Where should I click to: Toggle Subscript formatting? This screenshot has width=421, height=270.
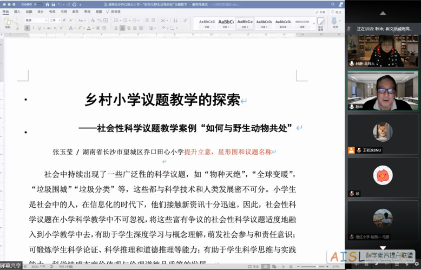(55, 28)
